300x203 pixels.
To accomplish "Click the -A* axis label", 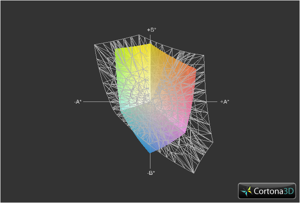I will (78, 102).
